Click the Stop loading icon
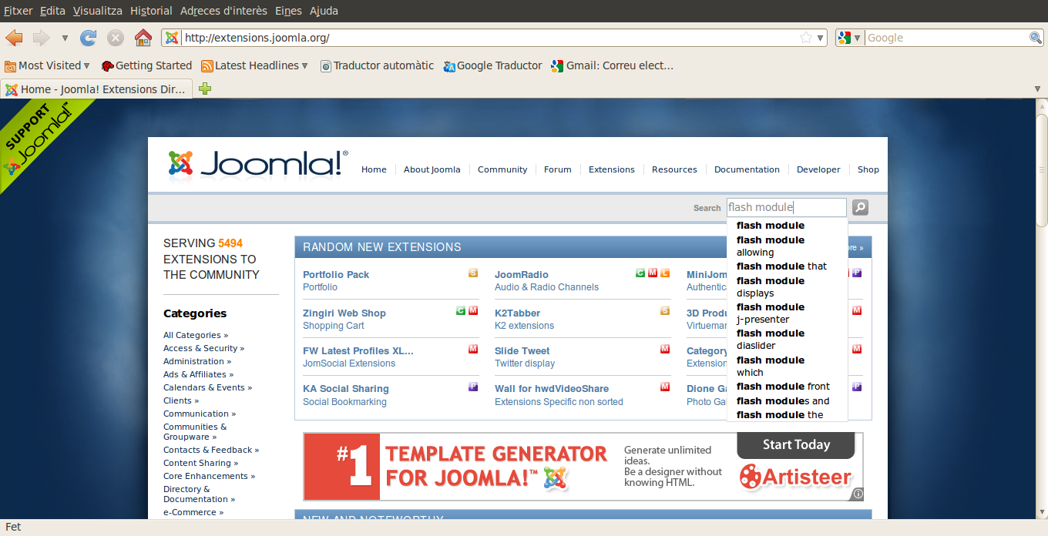The width and height of the screenshot is (1048, 536). tap(116, 38)
